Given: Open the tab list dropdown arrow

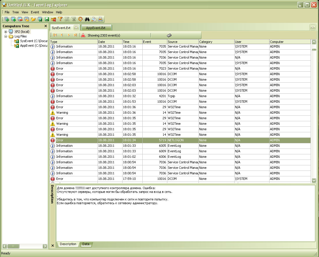Looking at the screenshot, I should point(313,28).
